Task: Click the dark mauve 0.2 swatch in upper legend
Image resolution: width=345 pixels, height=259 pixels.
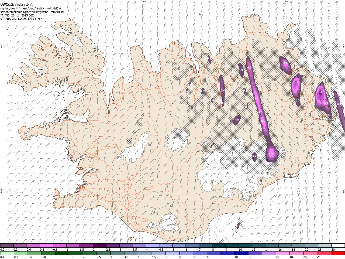Action: (x=7, y=246)
